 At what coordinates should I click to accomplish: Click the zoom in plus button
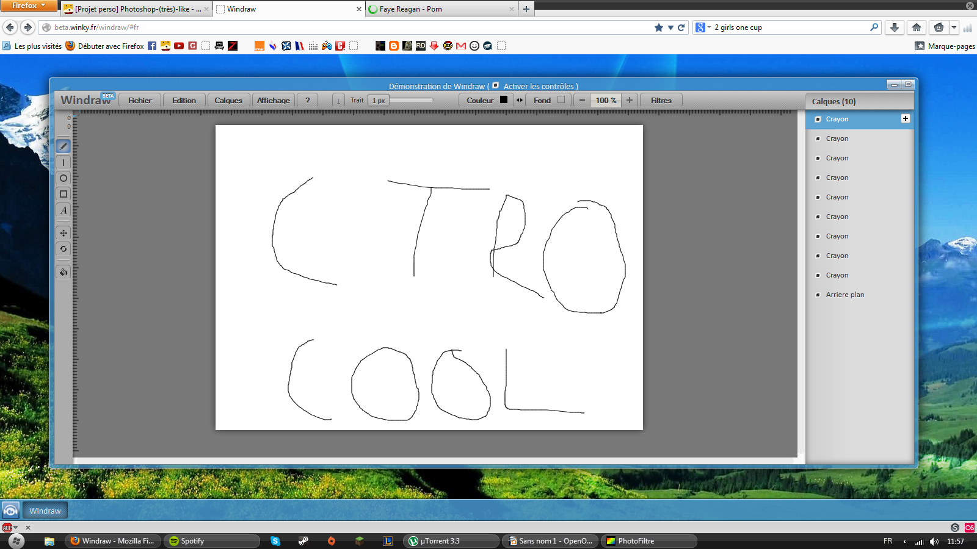pyautogui.click(x=630, y=100)
